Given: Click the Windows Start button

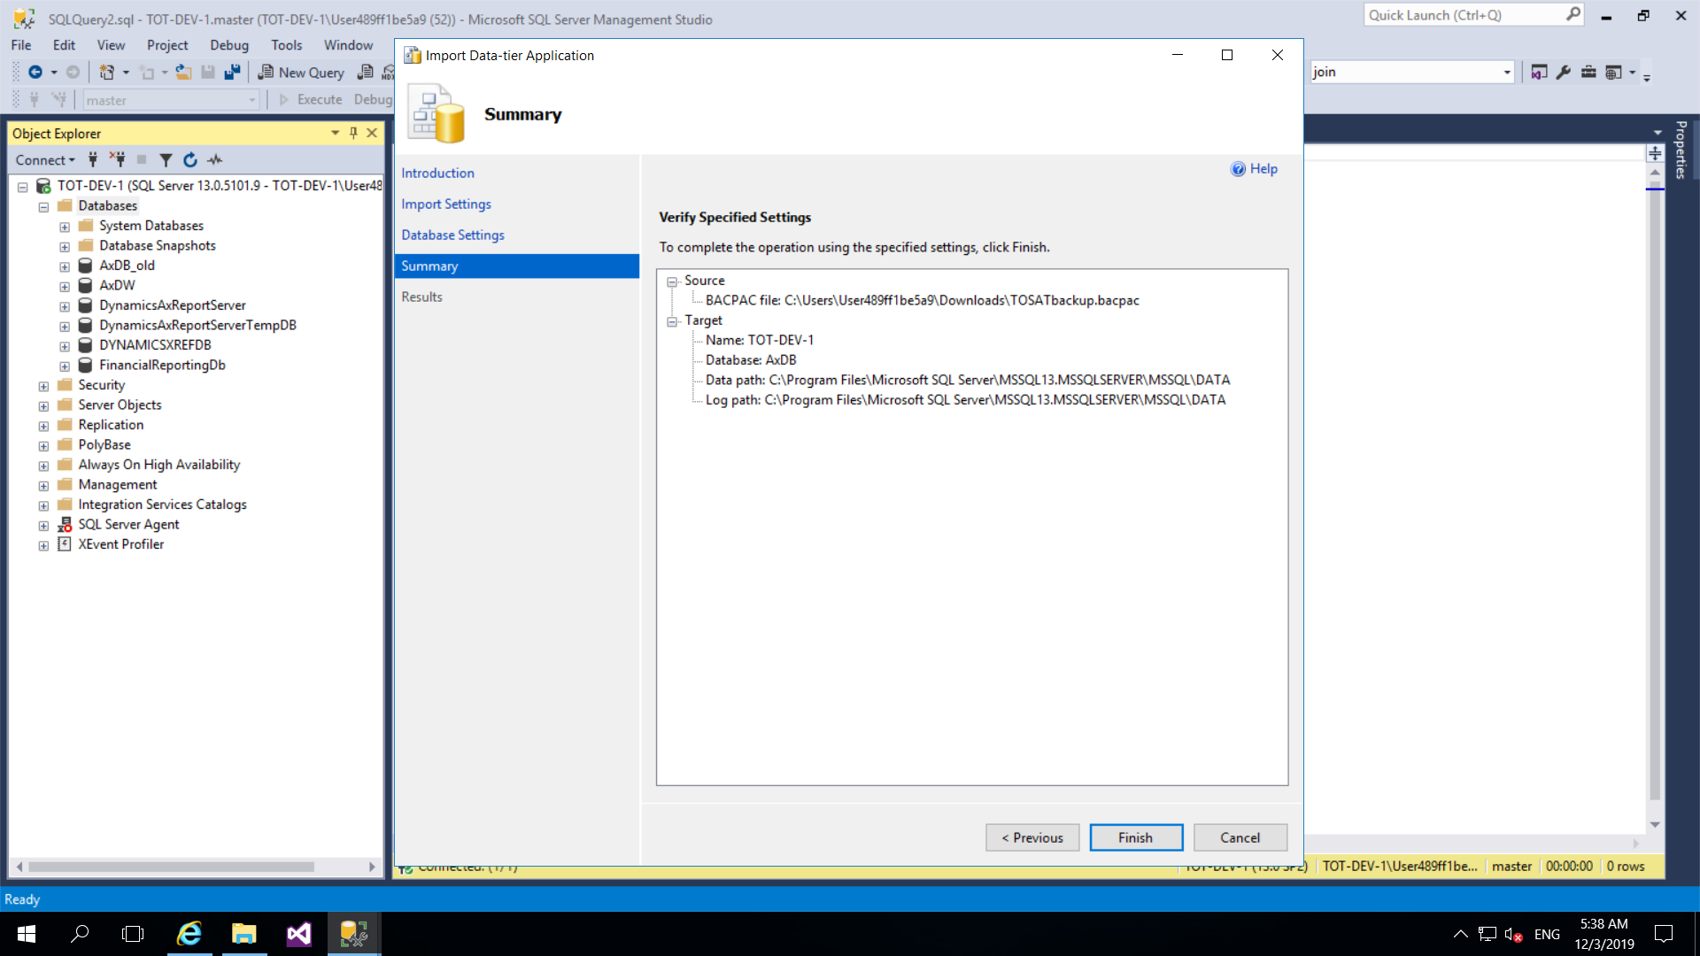Looking at the screenshot, I should coord(27,934).
